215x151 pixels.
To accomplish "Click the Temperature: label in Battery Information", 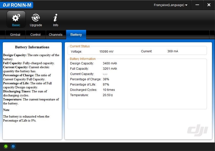I will tap(79, 95).
